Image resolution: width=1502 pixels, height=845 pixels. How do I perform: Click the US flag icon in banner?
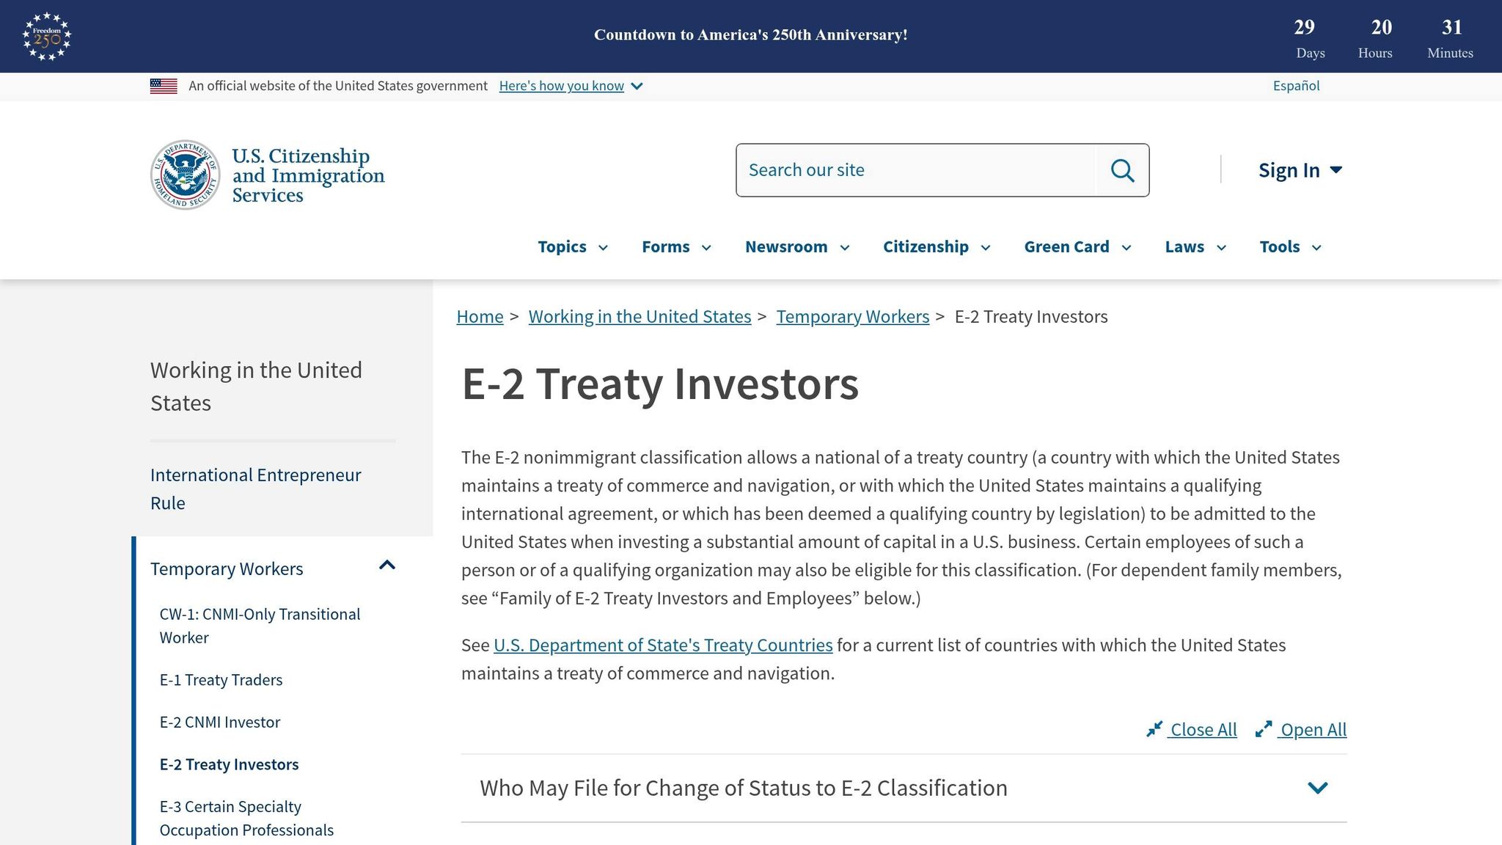click(164, 86)
